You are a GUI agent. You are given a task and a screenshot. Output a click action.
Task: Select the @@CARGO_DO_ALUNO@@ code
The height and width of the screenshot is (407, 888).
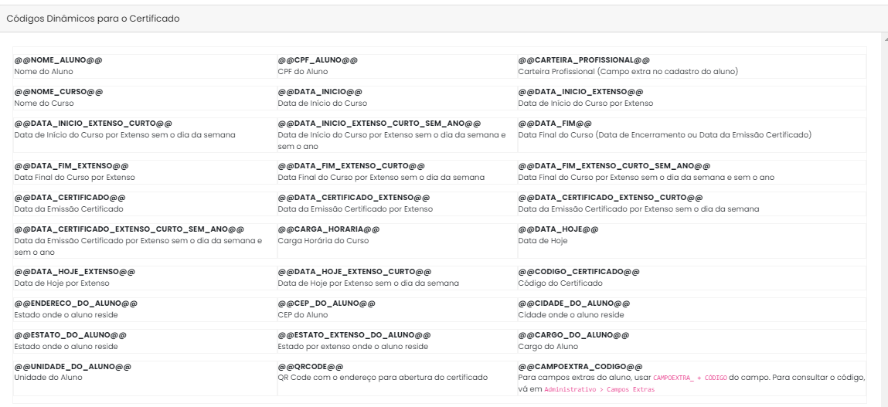pos(573,335)
